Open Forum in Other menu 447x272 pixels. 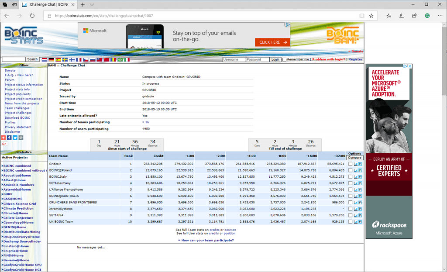tap(10, 80)
